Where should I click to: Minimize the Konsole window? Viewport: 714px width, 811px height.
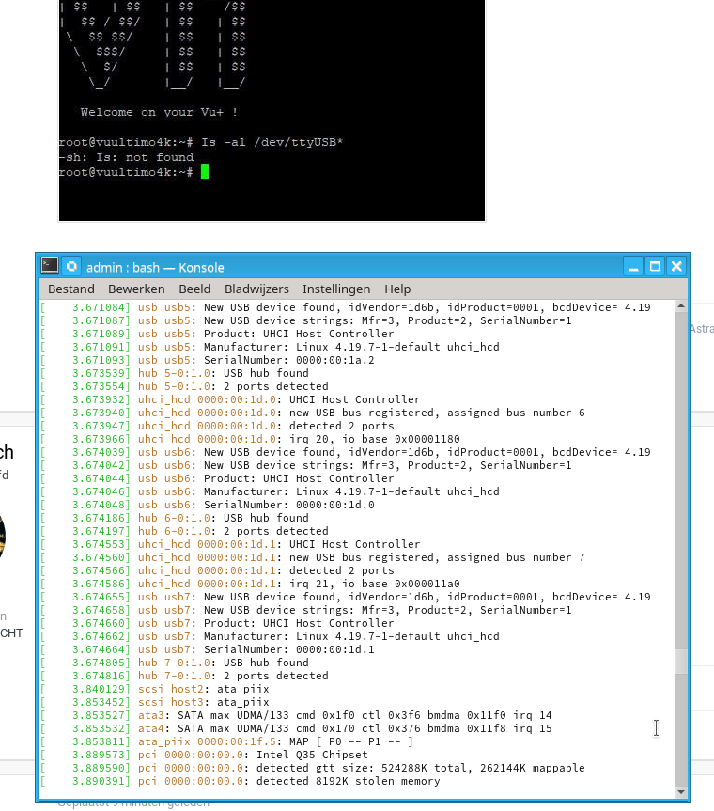pos(633,266)
